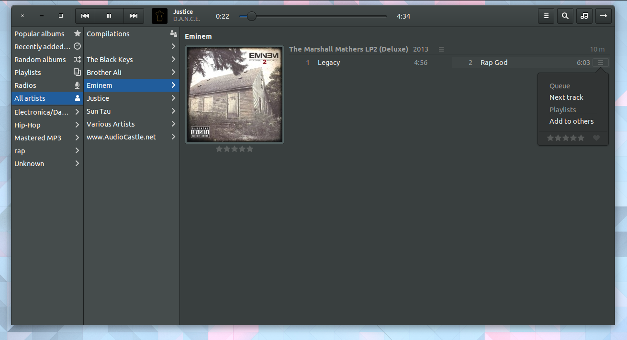Expand the rap genre chevron
The image size is (627, 340).
[78, 150]
